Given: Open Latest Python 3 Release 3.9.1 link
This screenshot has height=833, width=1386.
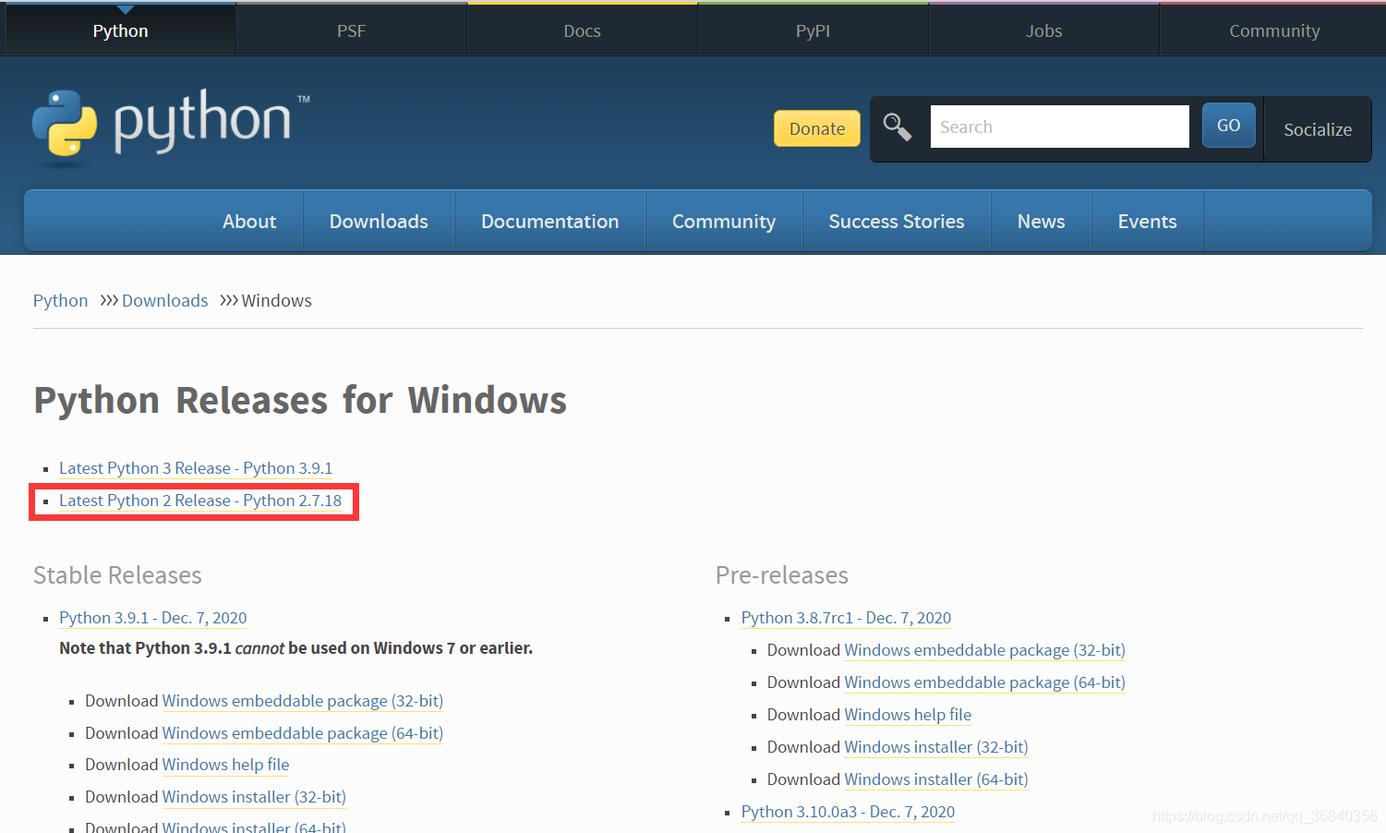Looking at the screenshot, I should coord(196,468).
